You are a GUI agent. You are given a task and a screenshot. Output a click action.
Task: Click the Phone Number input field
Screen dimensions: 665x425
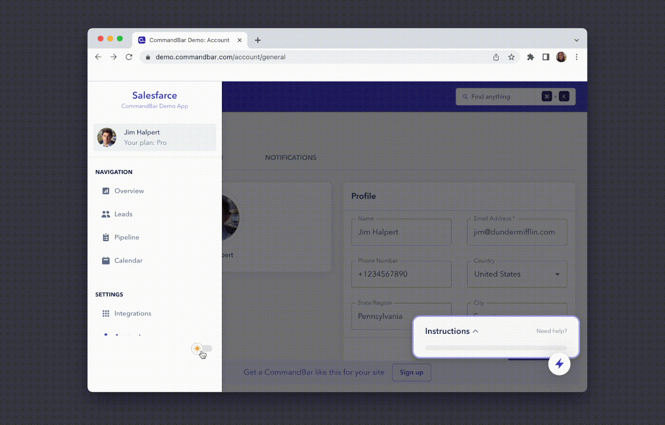[401, 274]
